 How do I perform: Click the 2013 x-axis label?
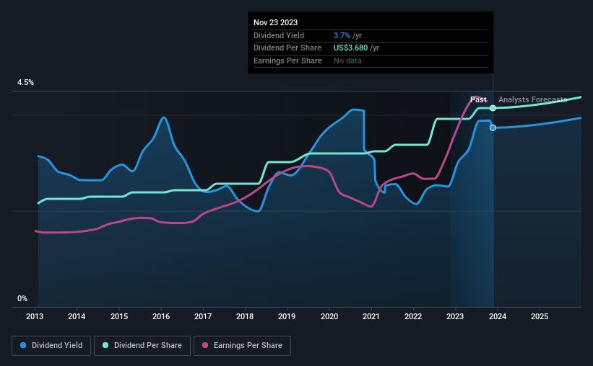pos(35,316)
